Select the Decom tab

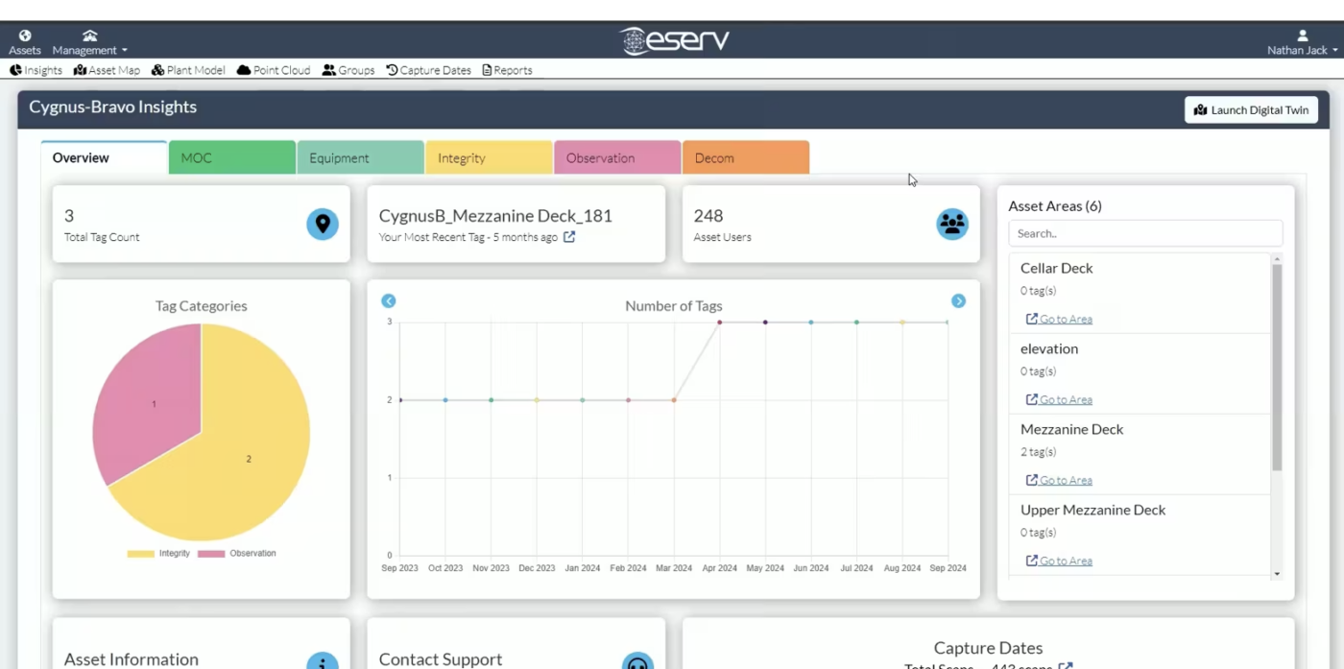(745, 158)
